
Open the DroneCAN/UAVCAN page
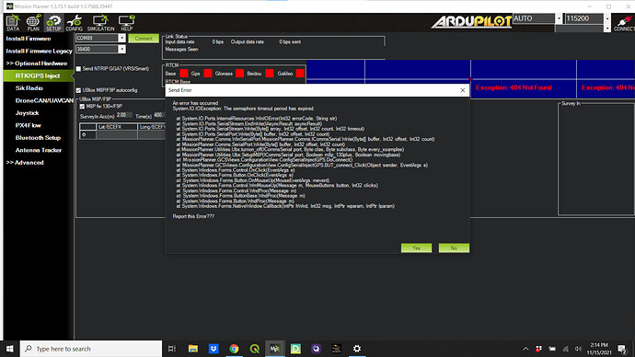click(44, 100)
